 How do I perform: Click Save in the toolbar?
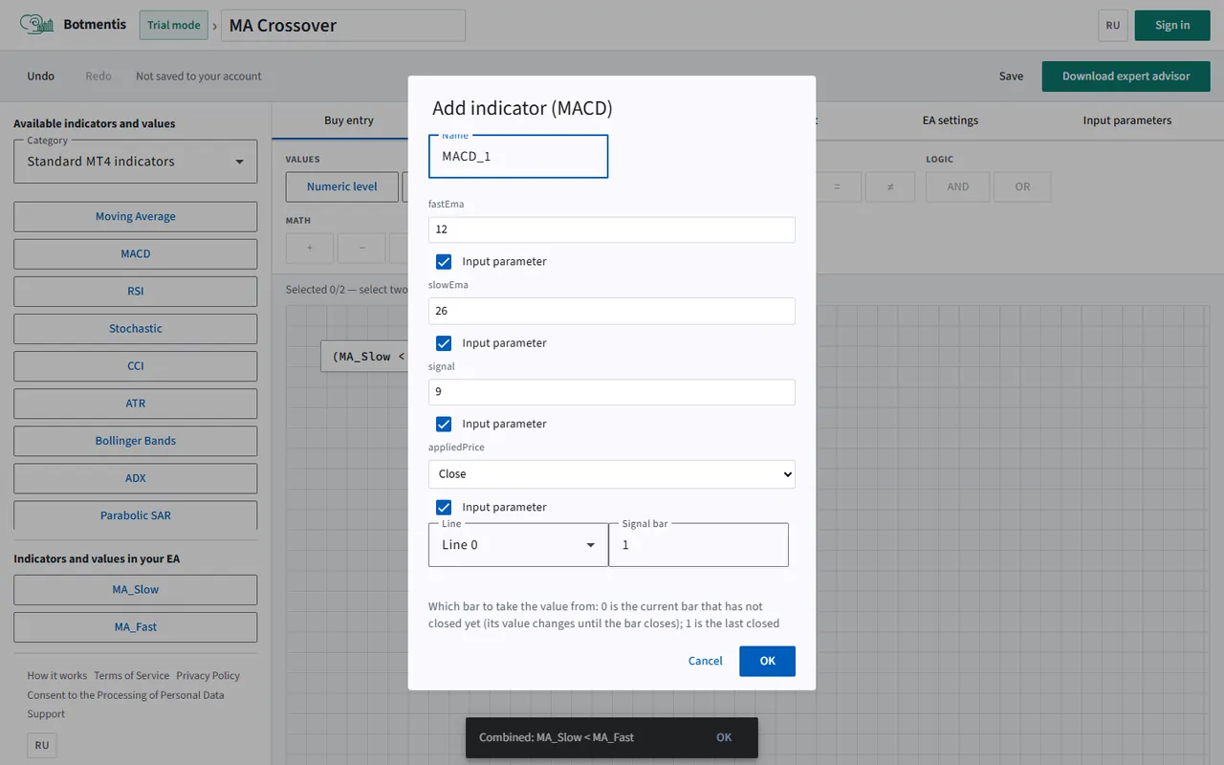click(x=1011, y=76)
